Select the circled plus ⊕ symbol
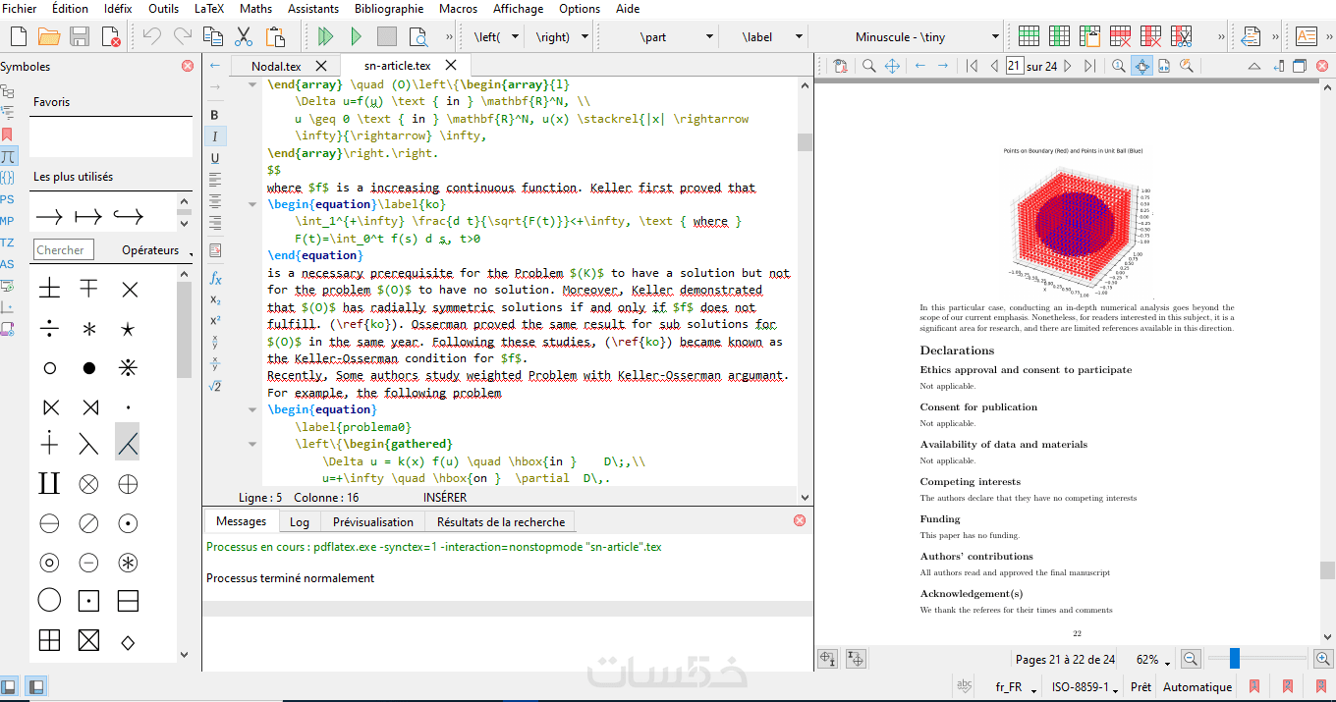Image resolution: width=1336 pixels, height=702 pixels. 128,483
